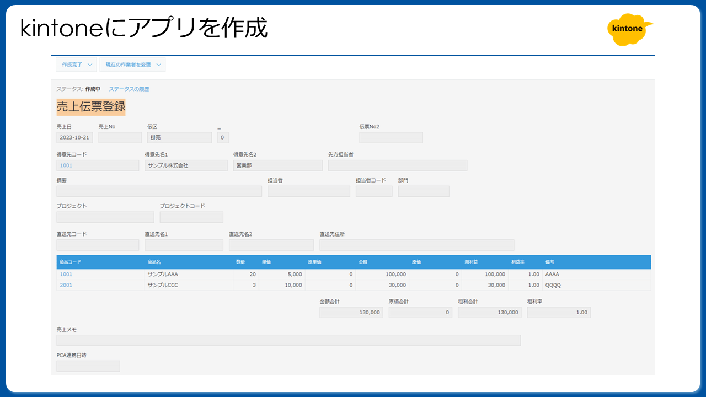Click the 直送先住所 field

417,245
